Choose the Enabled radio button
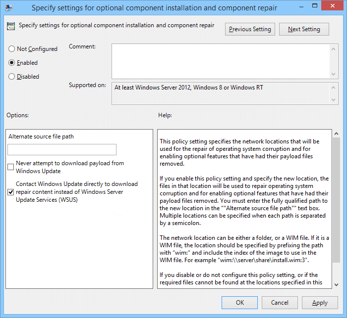This screenshot has height=318, width=347. (x=11, y=63)
